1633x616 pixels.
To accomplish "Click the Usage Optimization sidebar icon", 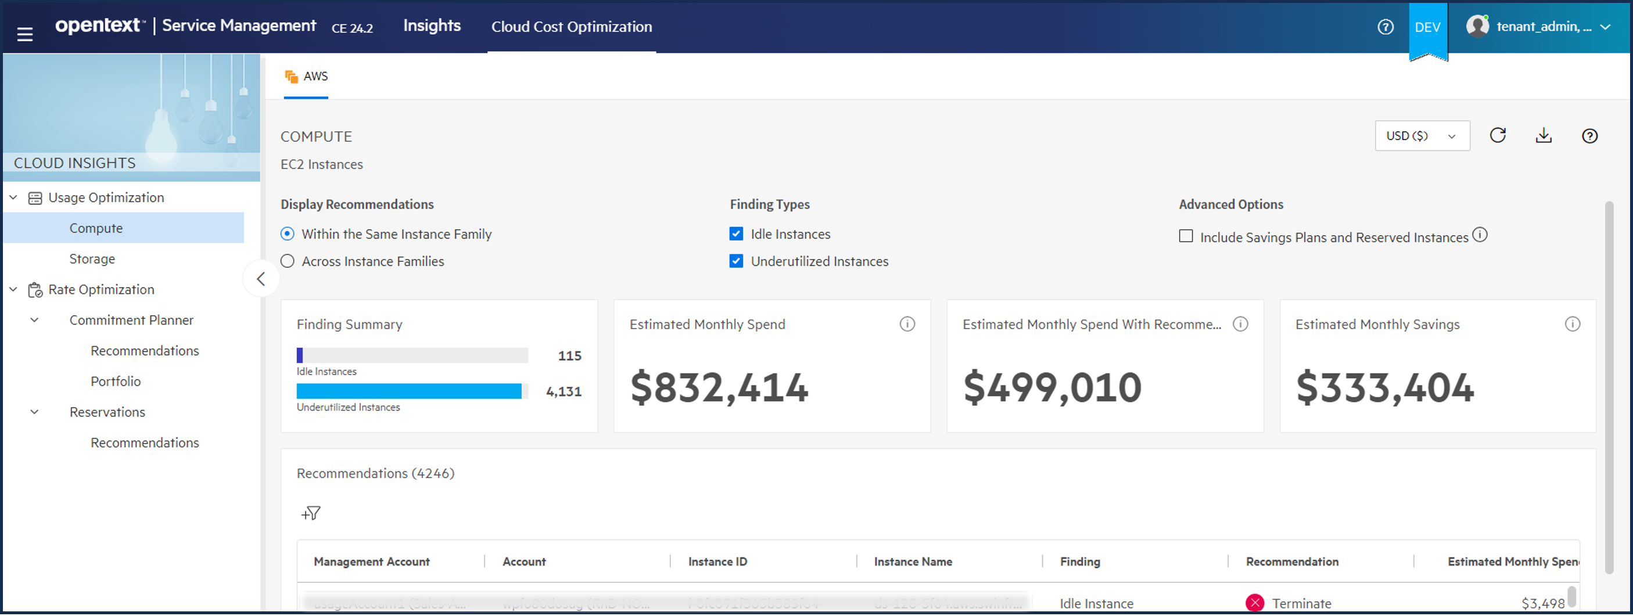I will point(35,197).
